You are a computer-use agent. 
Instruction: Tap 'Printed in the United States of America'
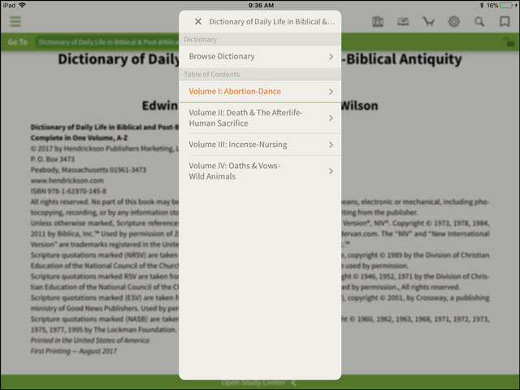90,340
